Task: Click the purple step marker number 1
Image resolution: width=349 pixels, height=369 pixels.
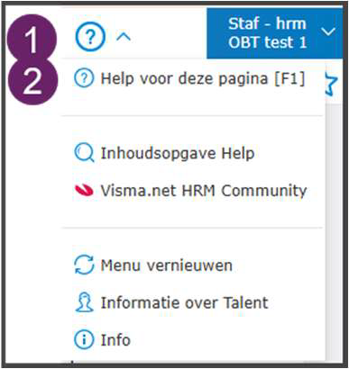Action: (x=32, y=39)
